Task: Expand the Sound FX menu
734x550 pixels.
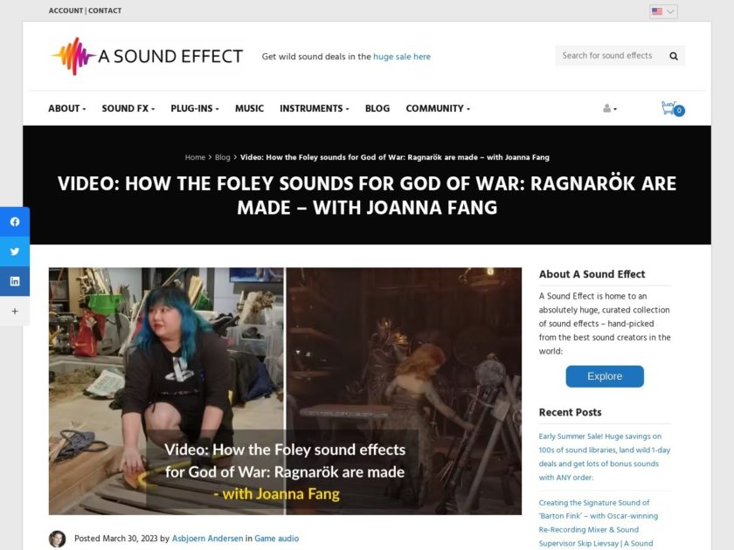Action: coord(128,108)
